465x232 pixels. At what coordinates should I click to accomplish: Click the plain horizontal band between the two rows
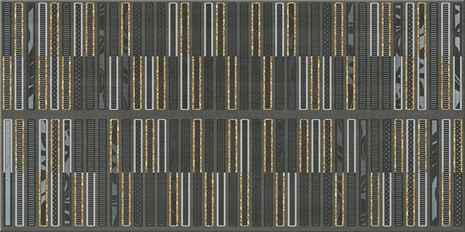(232, 114)
